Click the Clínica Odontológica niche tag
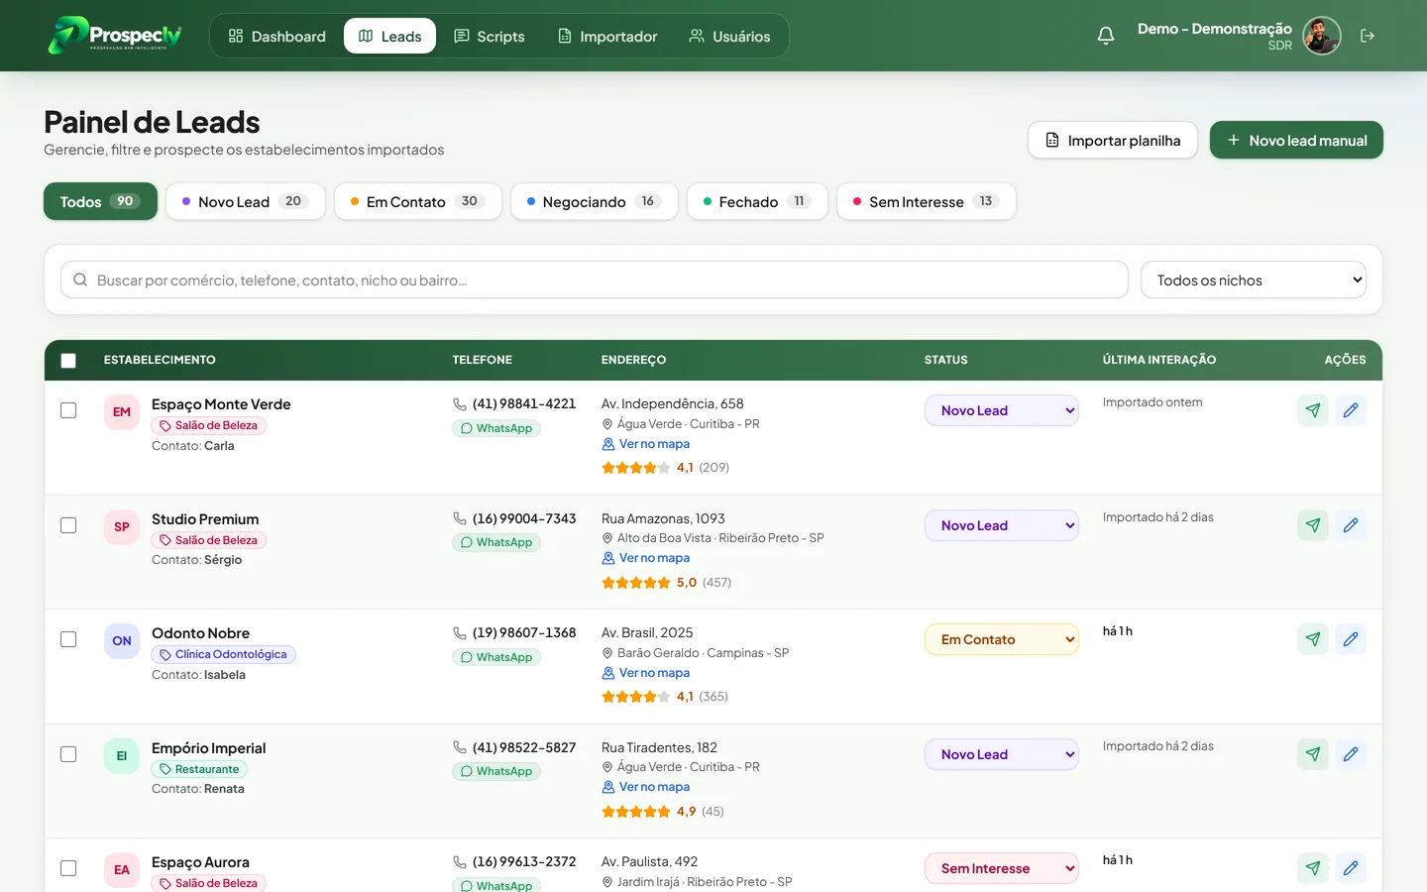Screen dimensions: 1427x892 pyautogui.click(x=224, y=654)
